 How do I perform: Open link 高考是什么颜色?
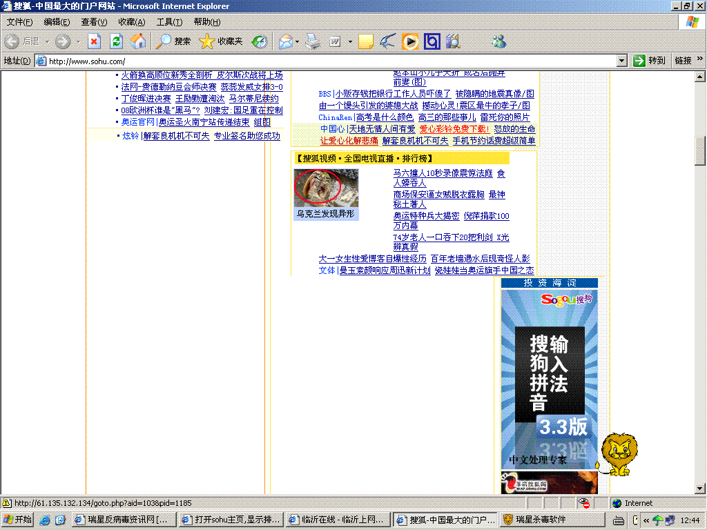click(385, 117)
